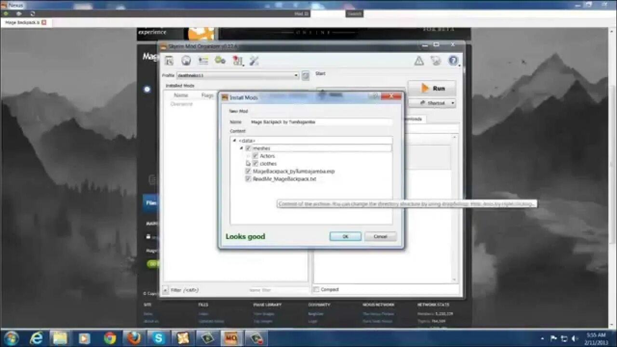The image size is (617, 347).
Task: Click the Nexus browser forward arrow icon
Action: tap(19, 13)
